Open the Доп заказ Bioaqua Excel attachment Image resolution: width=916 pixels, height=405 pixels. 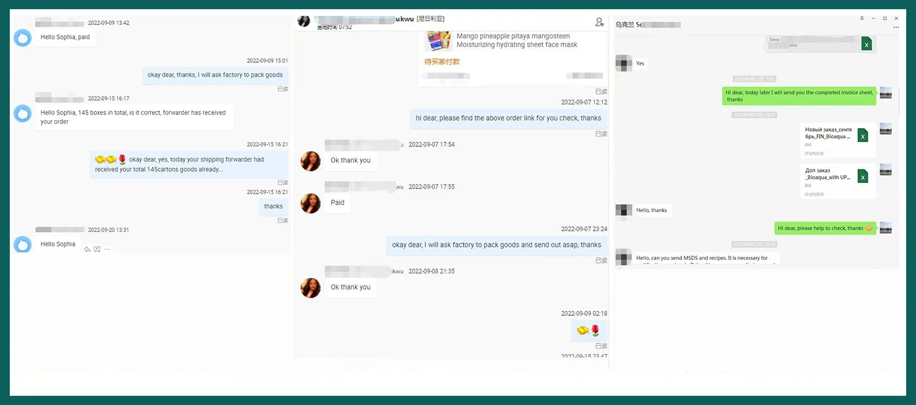pos(838,181)
